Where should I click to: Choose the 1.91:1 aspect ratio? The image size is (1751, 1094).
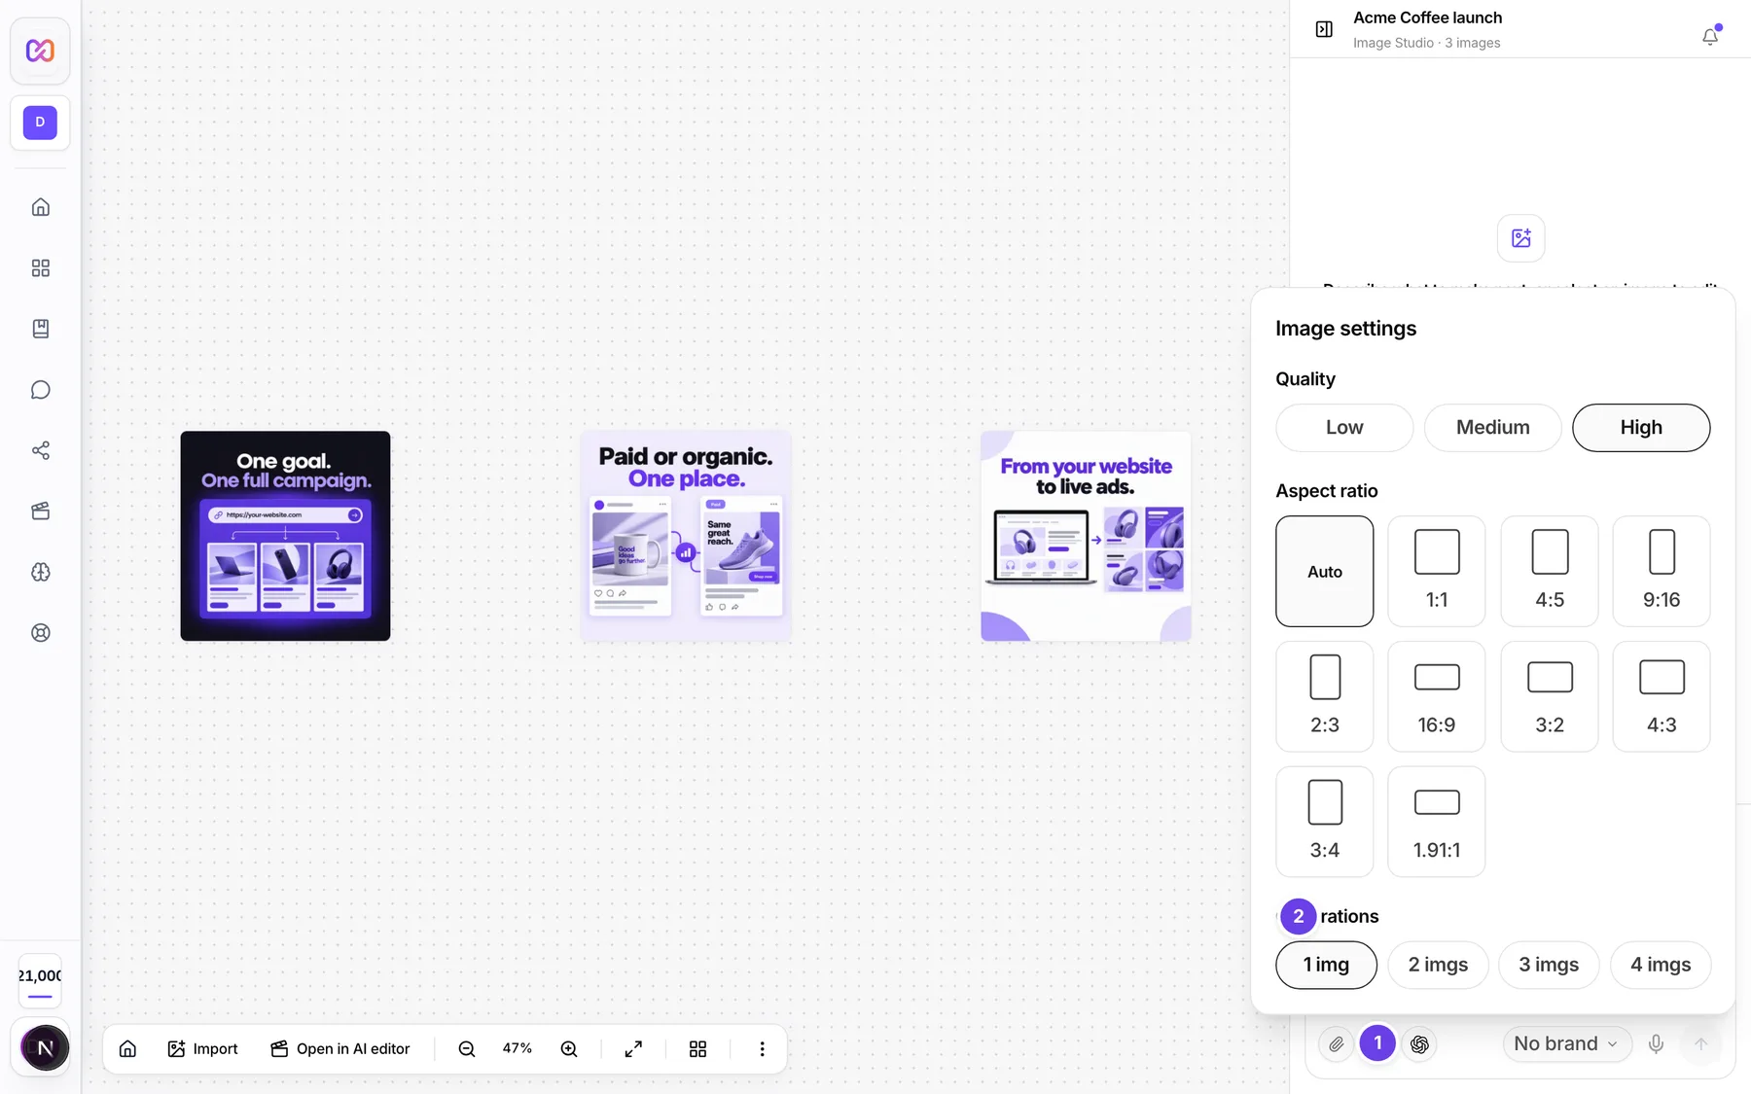click(1436, 822)
